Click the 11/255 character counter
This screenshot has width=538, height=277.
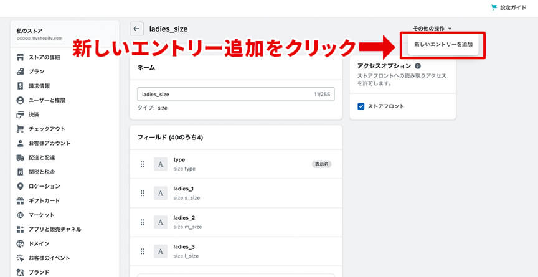(x=322, y=94)
